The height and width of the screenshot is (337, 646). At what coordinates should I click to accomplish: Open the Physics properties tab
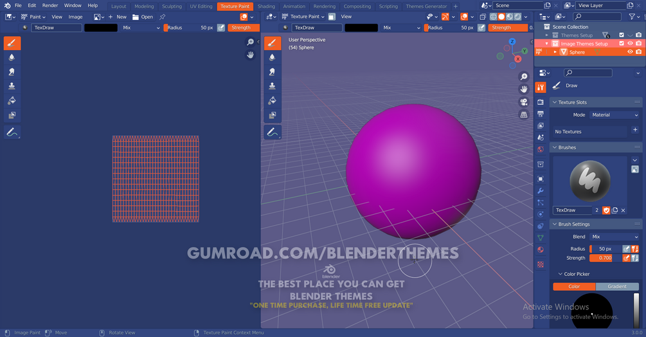[541, 214]
